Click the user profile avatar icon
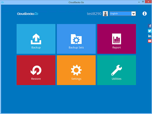Screen dimensions: 152x114 coord(105,14)
